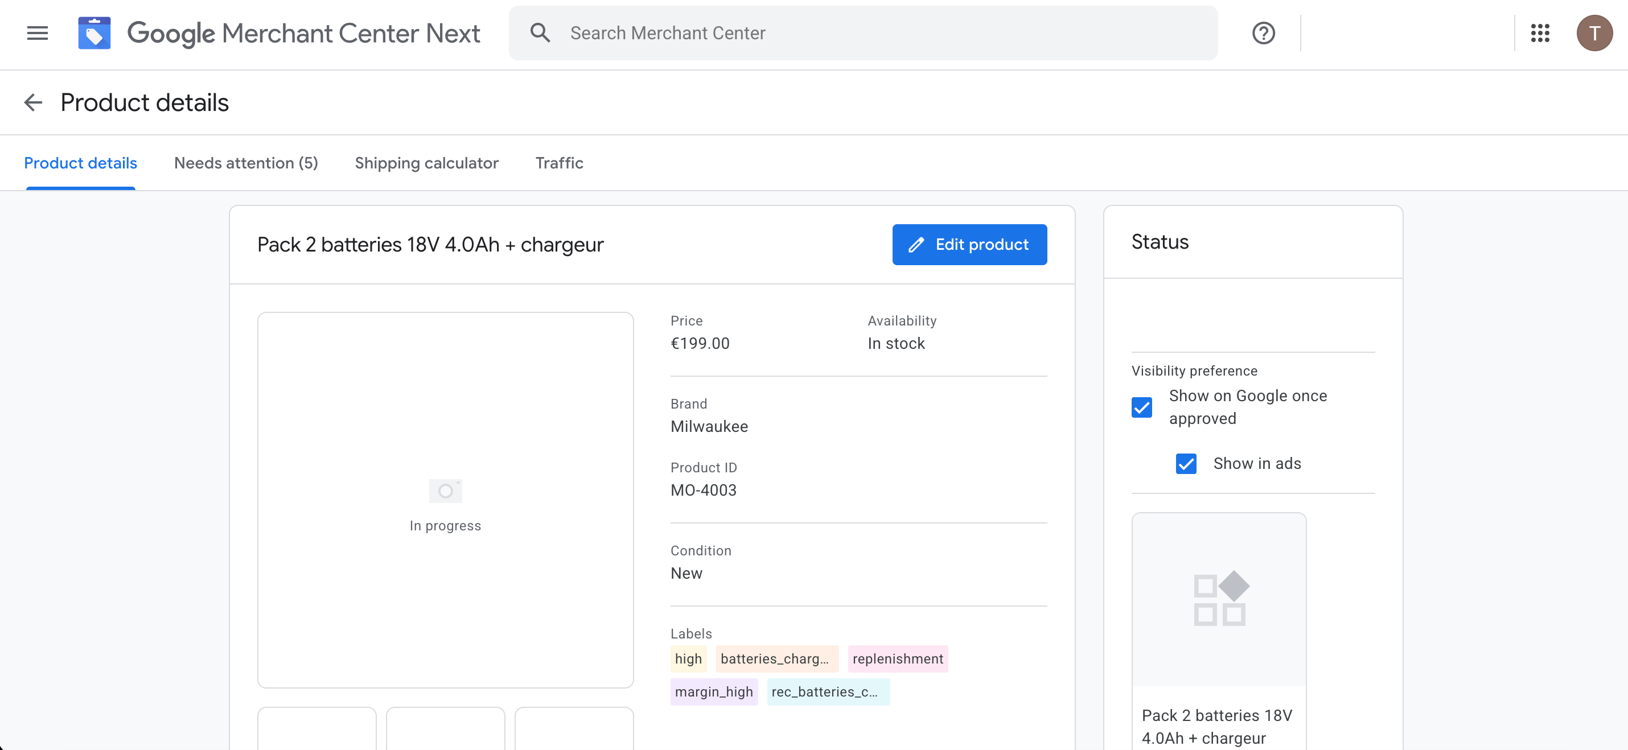Viewport: 1628px width, 750px height.
Task: Click the brand value Milwaukee
Action: pos(709,426)
